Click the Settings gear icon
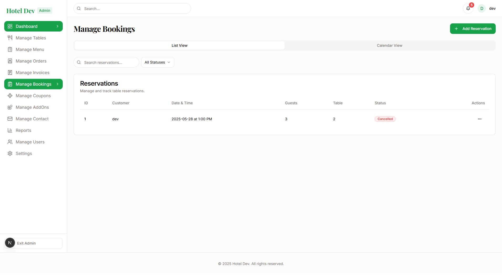The width and height of the screenshot is (502, 275). (x=10, y=153)
